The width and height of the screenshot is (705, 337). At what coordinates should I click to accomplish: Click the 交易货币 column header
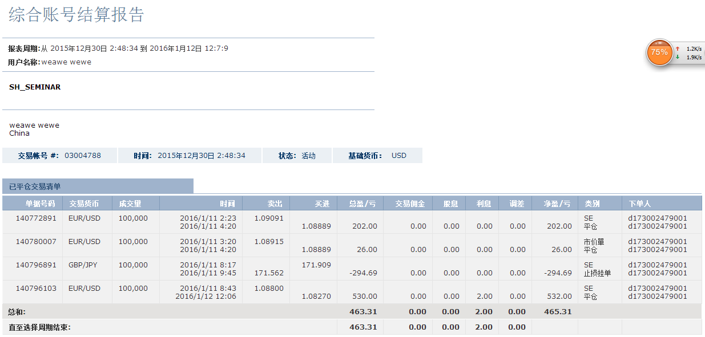pos(84,204)
